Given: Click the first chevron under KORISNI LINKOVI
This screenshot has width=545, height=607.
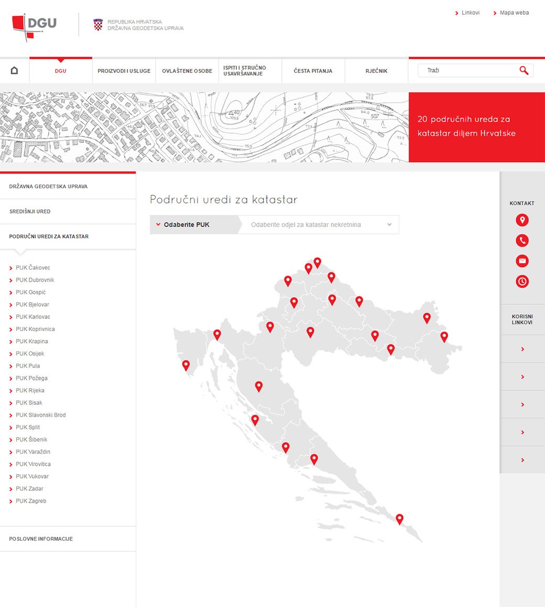Looking at the screenshot, I should [522, 348].
